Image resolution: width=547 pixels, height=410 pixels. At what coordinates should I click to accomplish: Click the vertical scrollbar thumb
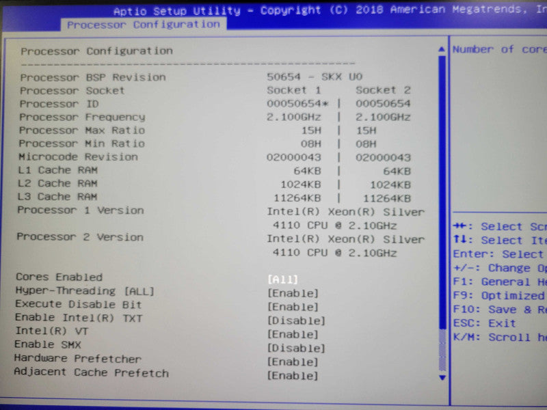click(x=442, y=192)
